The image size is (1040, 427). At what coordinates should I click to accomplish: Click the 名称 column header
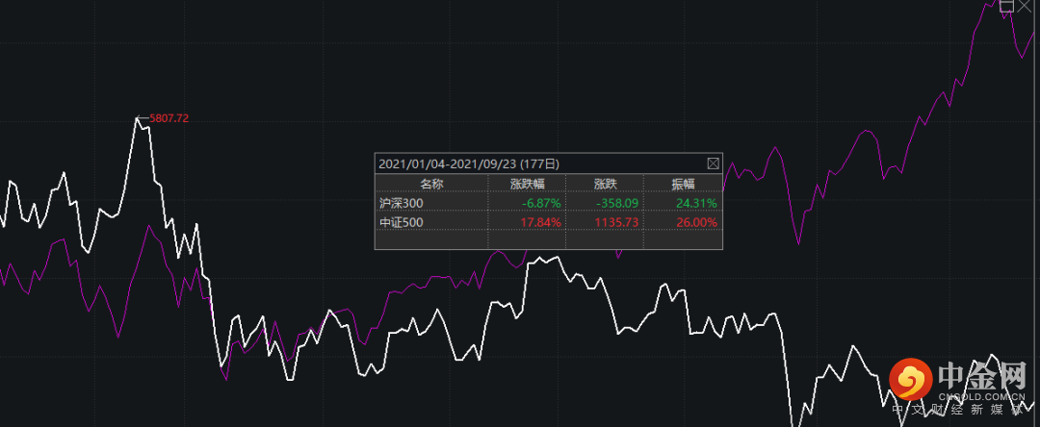click(x=430, y=184)
